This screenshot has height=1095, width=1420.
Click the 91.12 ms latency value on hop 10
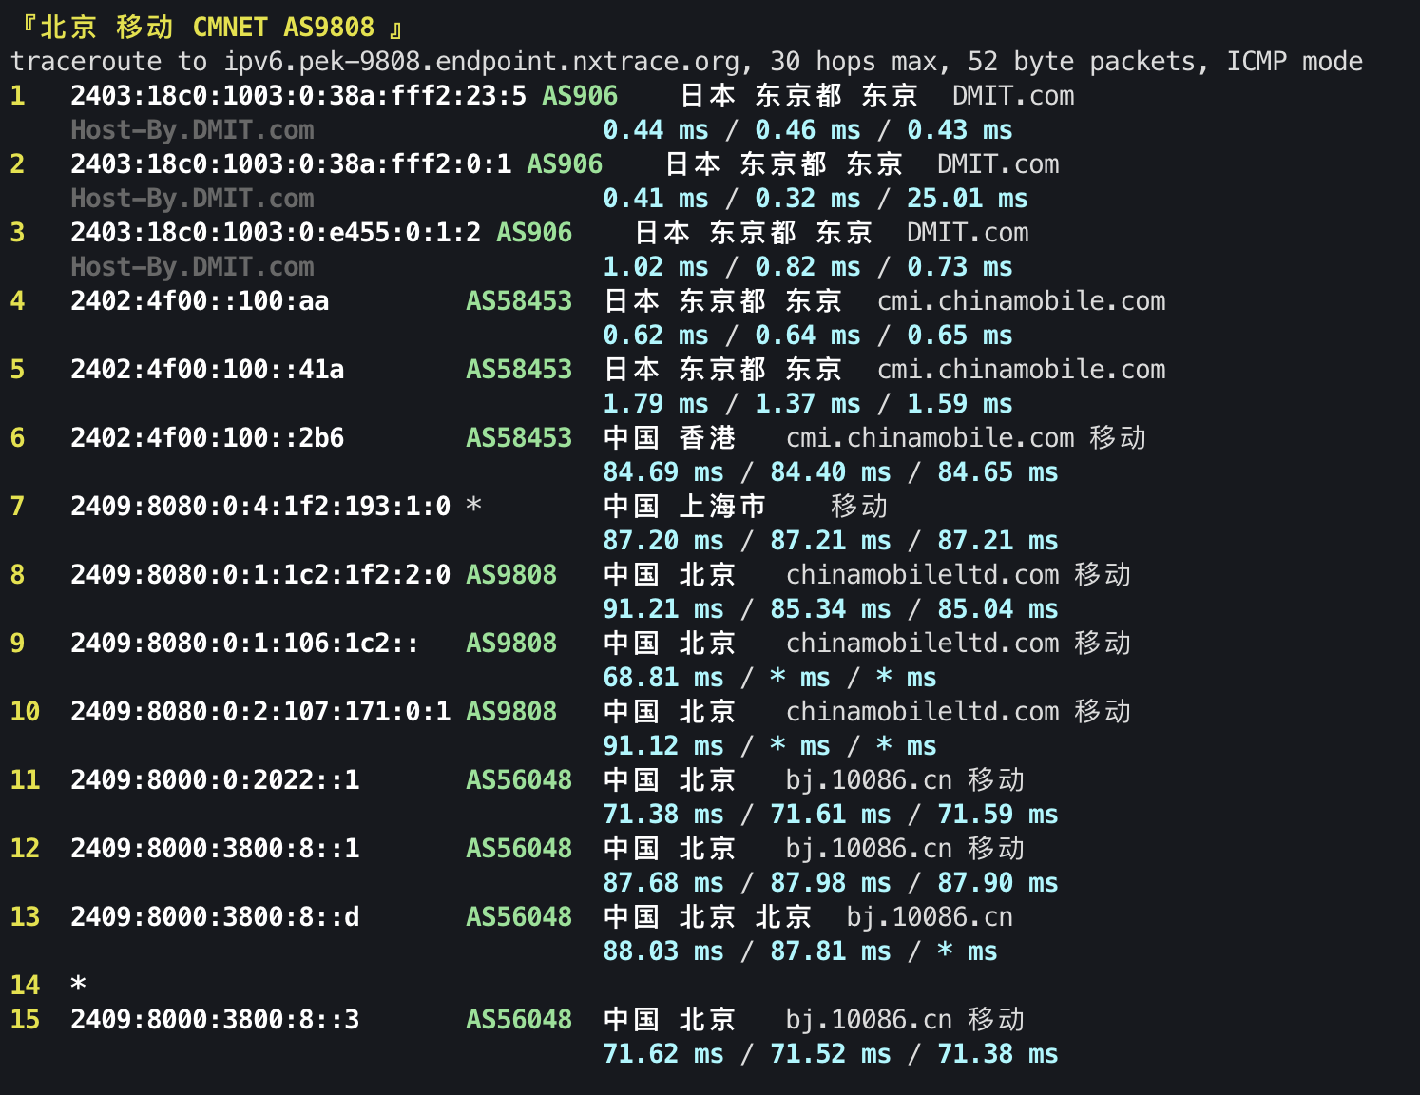click(664, 745)
